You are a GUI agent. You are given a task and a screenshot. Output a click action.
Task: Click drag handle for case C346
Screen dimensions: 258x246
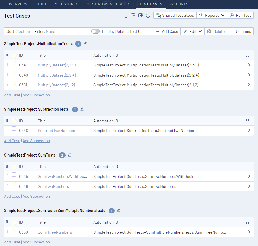tap(7, 186)
